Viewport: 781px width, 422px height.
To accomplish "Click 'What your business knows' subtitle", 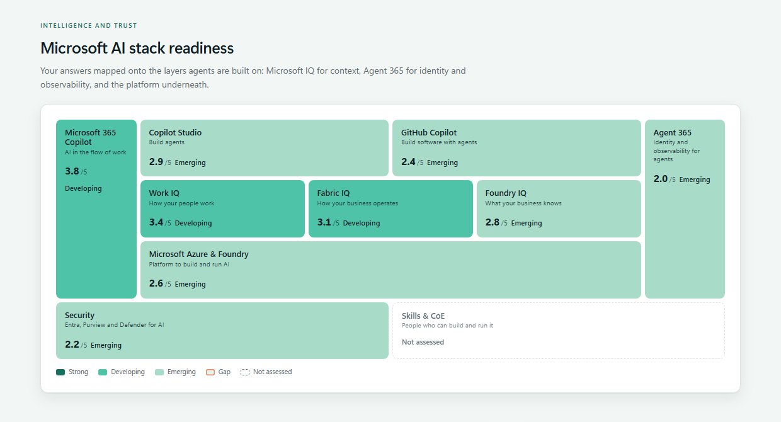I will pyautogui.click(x=523, y=203).
